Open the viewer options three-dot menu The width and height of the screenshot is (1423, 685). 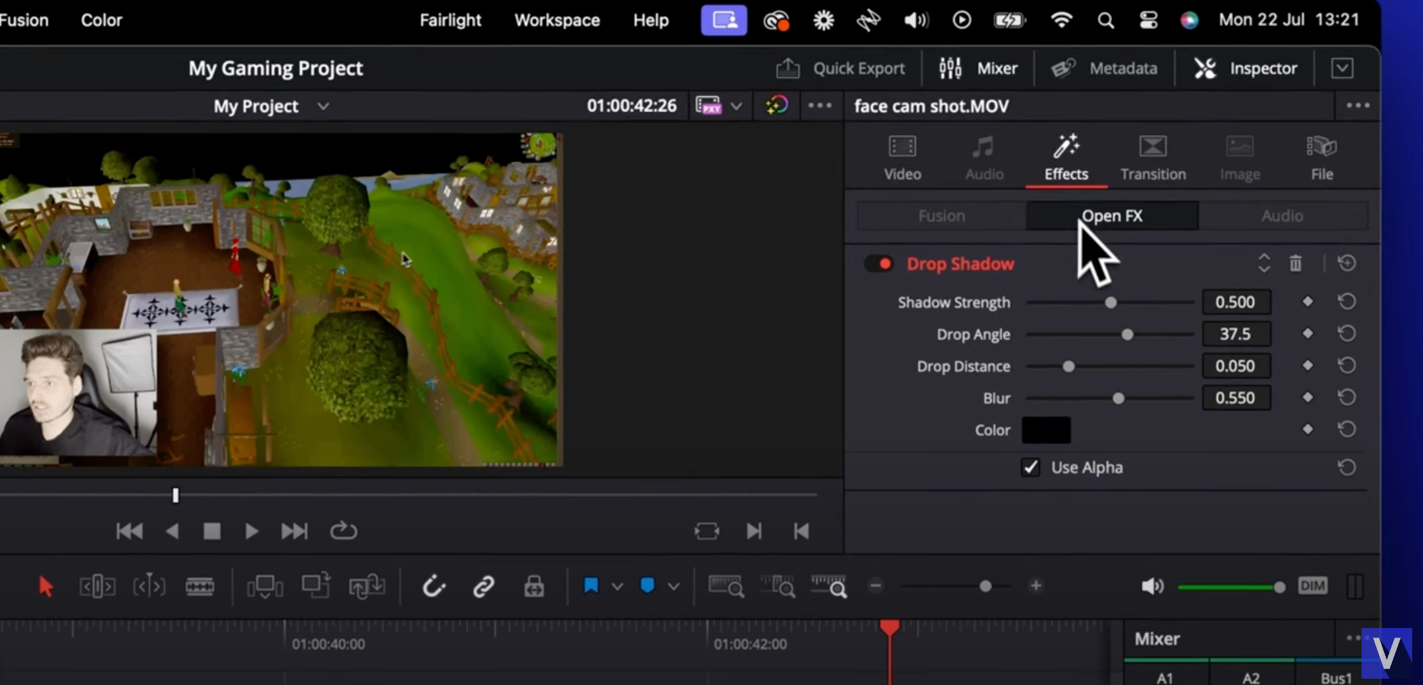pos(820,105)
